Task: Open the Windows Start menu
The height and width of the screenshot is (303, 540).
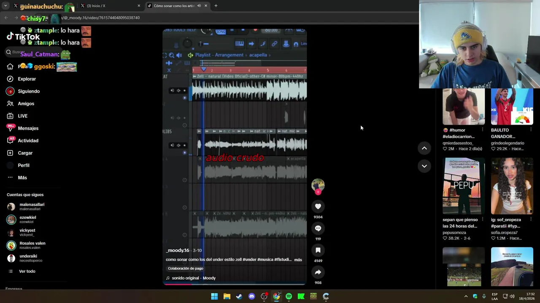Action: tap(214, 297)
